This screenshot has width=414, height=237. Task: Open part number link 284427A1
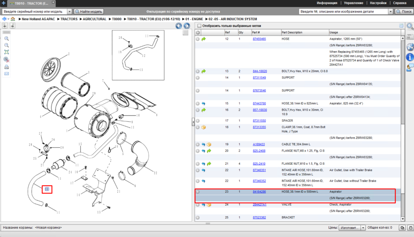(x=260, y=205)
